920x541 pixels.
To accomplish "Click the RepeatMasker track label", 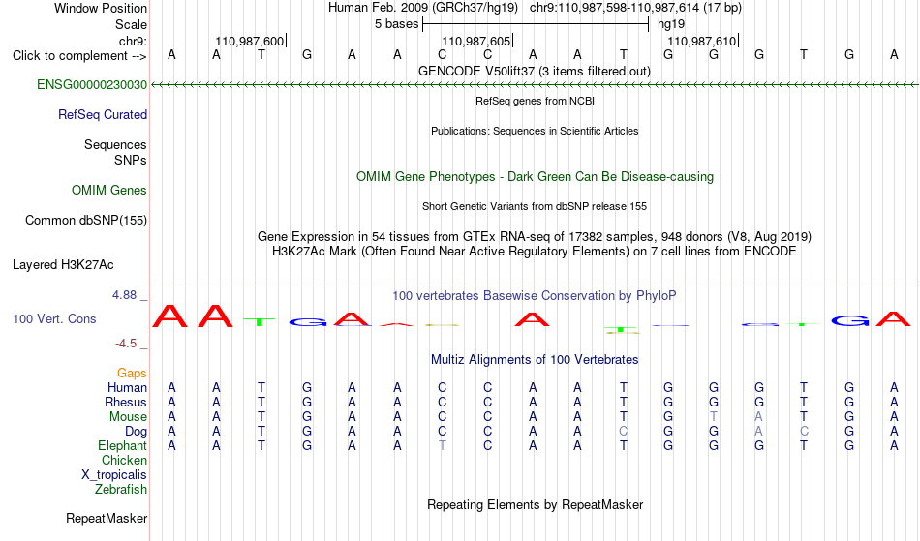I will (107, 519).
